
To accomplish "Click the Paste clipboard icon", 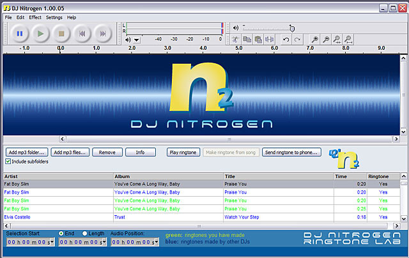I will pyautogui.click(x=258, y=40).
